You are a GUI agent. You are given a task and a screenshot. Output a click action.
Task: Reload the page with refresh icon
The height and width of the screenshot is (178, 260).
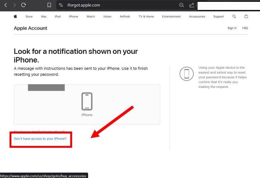click(23, 5)
